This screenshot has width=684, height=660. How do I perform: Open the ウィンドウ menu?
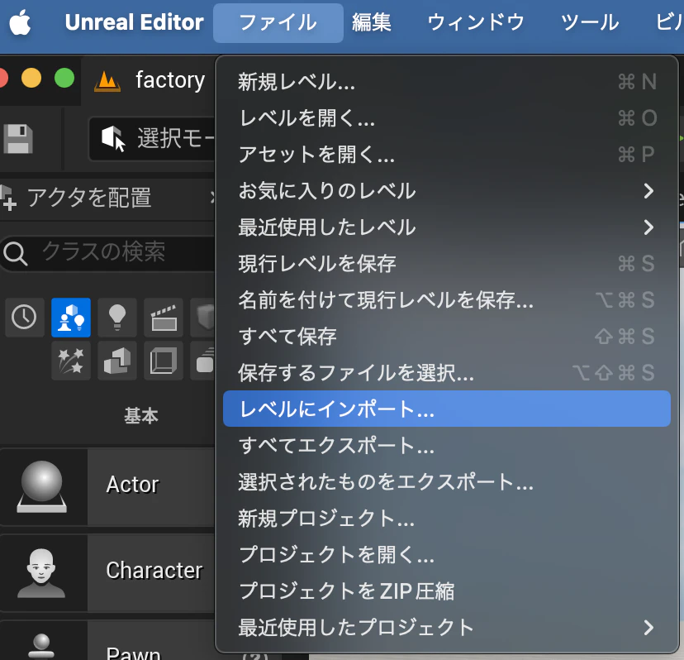tap(476, 22)
